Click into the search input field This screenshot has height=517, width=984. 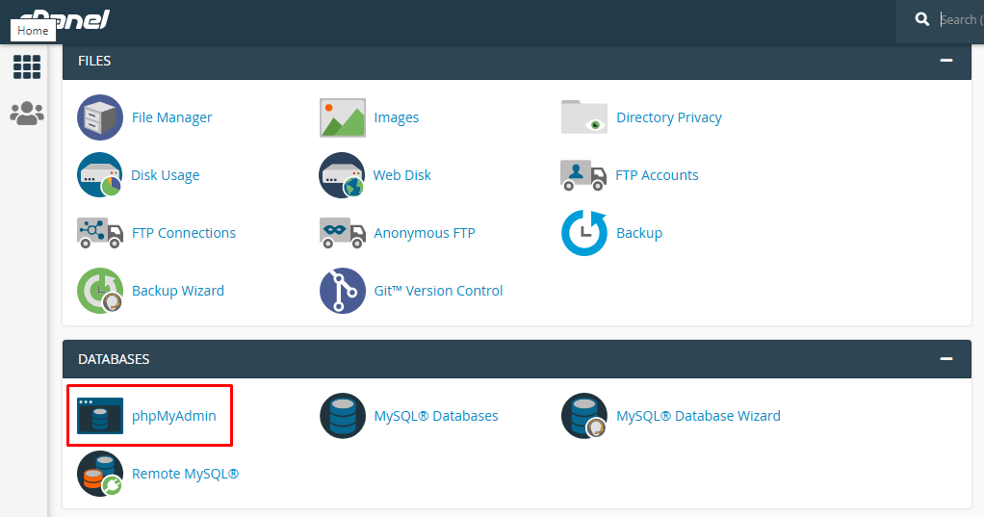pyautogui.click(x=958, y=19)
